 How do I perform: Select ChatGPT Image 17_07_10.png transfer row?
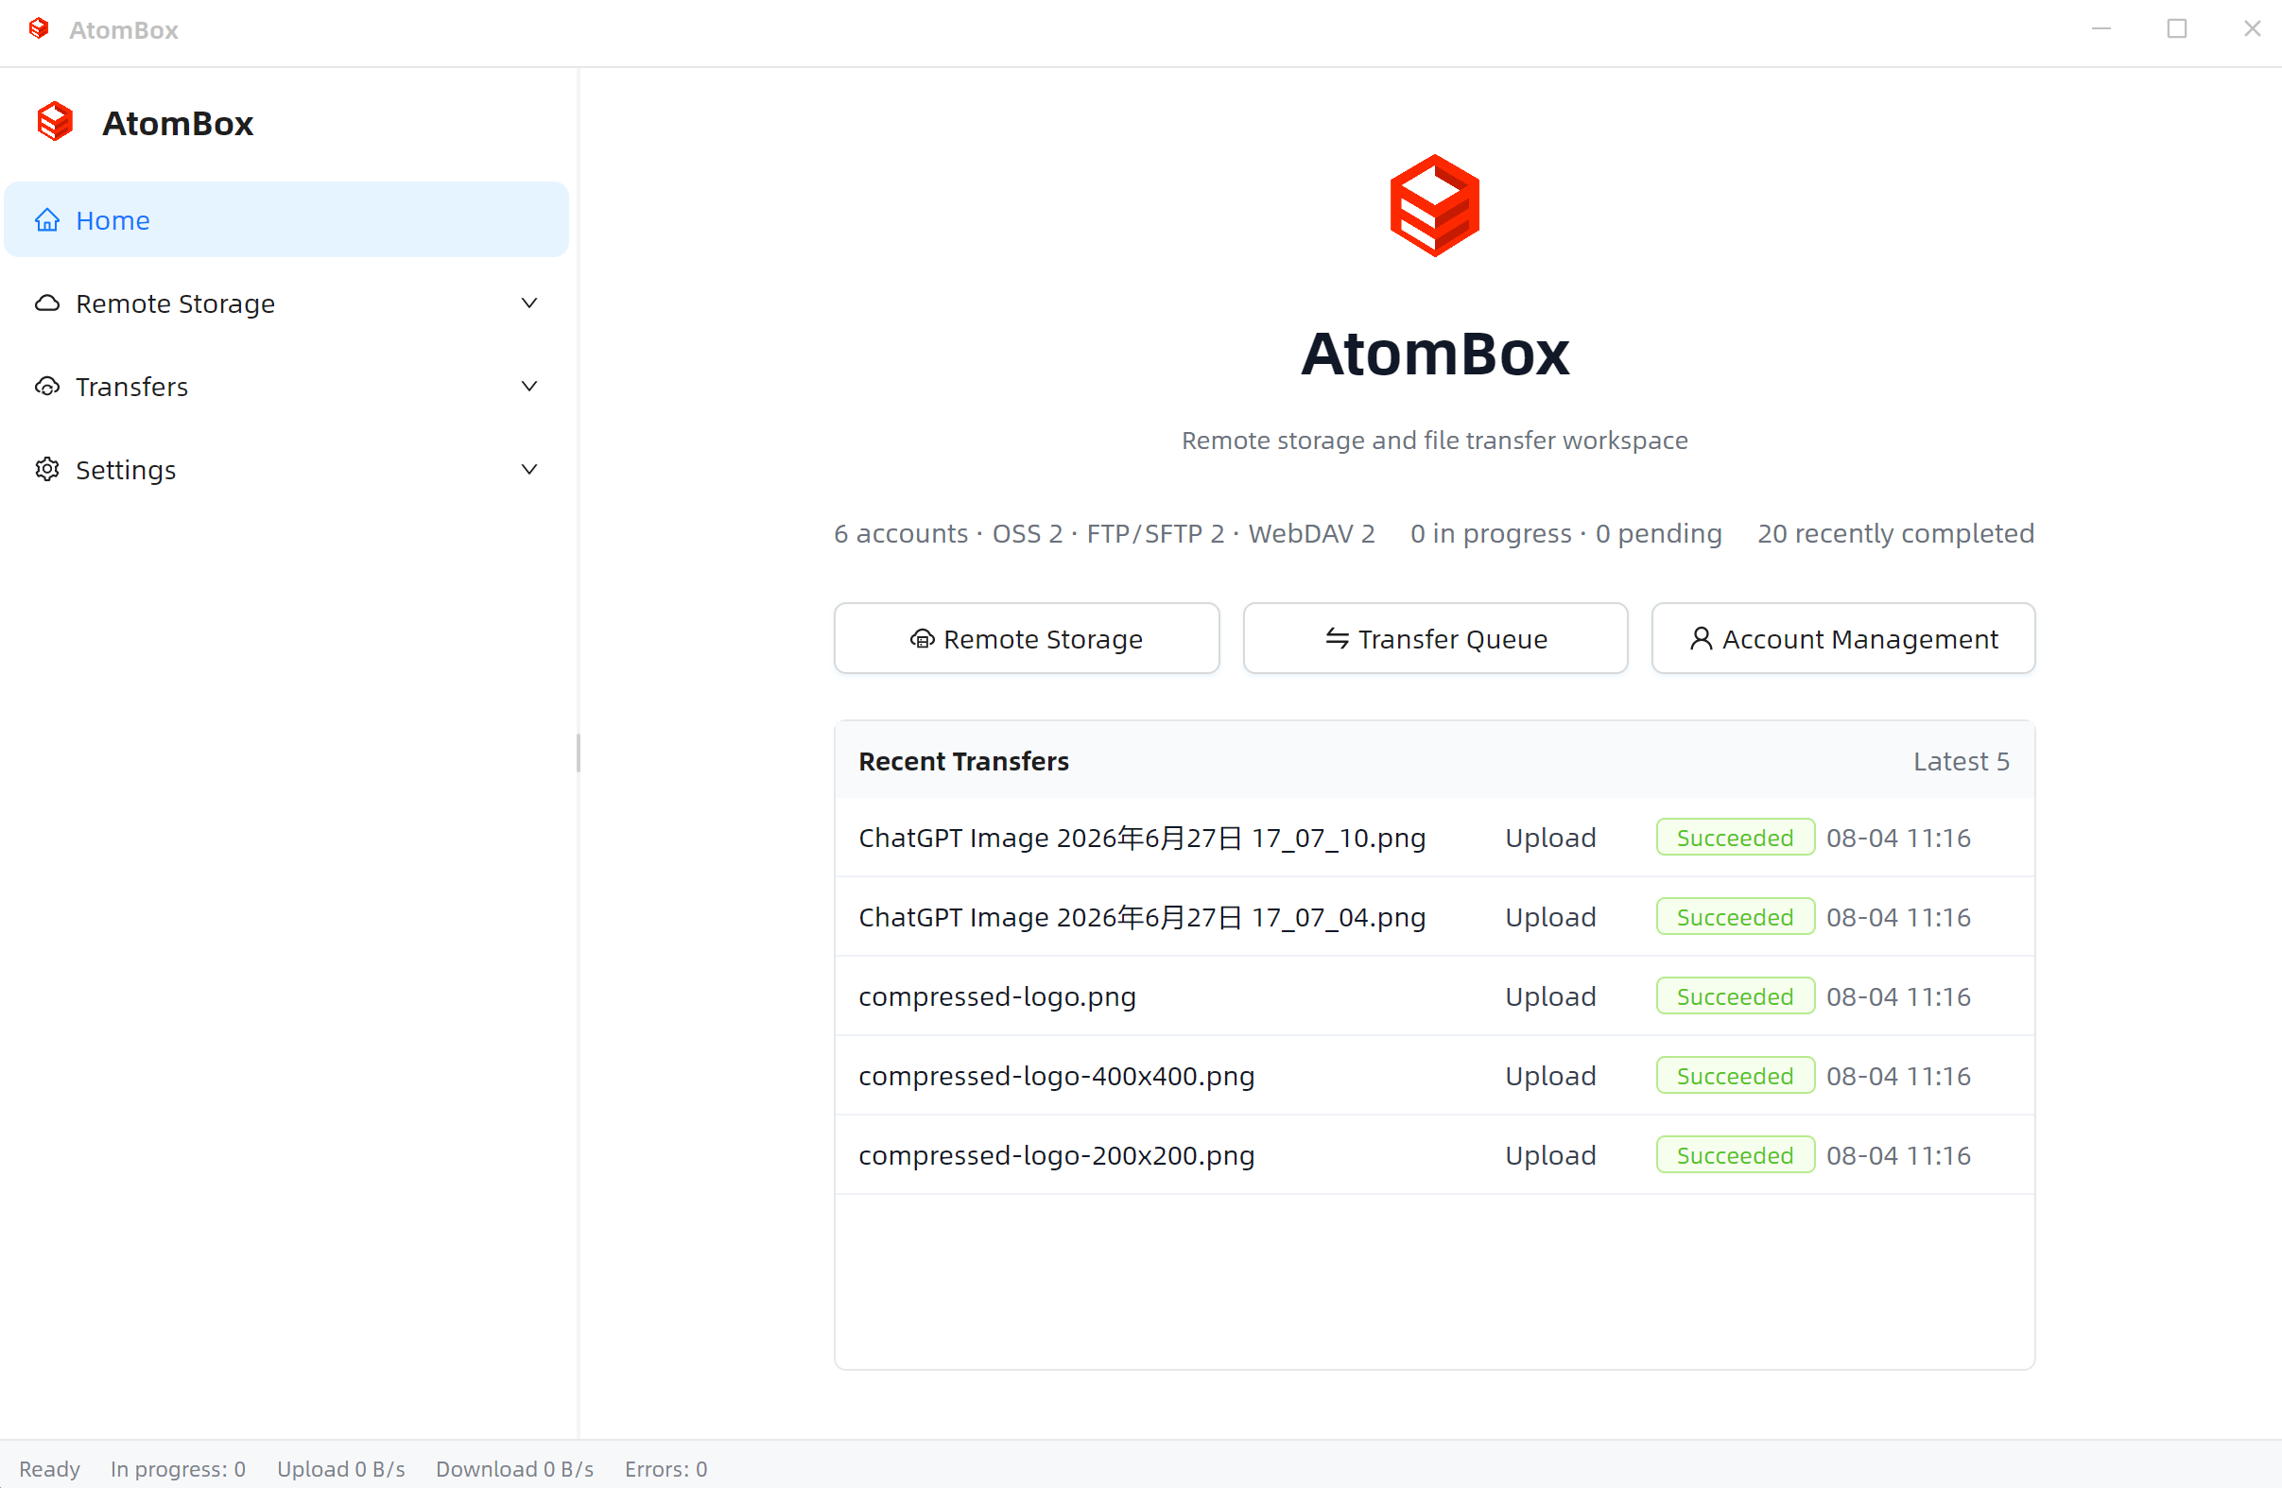point(1434,837)
